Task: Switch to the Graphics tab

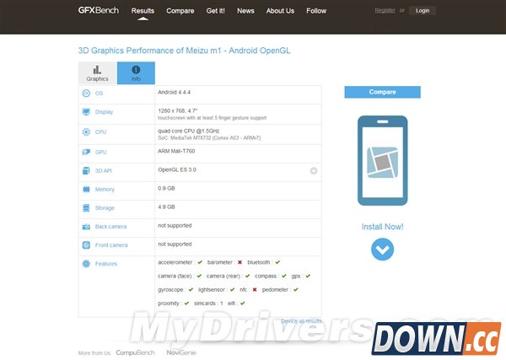Action: coord(98,73)
